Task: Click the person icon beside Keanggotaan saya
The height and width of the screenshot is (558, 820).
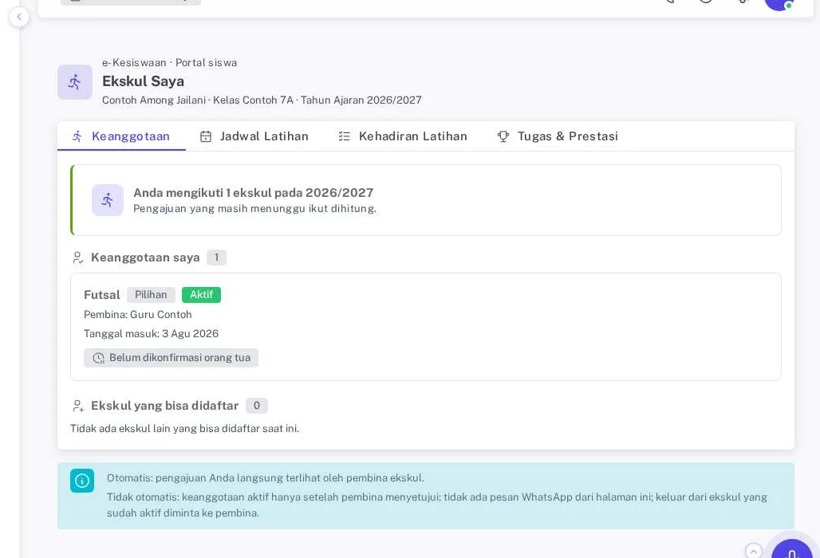Action: click(78, 257)
